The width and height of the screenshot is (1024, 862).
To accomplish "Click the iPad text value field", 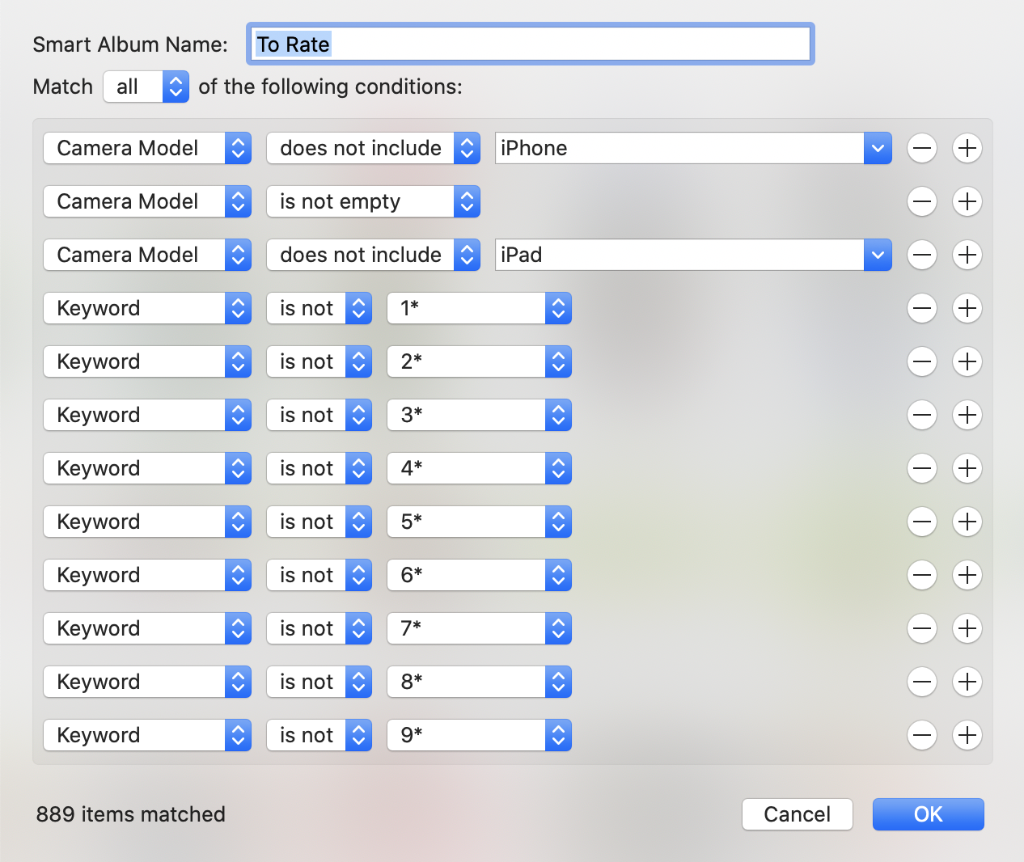I will (x=679, y=255).
